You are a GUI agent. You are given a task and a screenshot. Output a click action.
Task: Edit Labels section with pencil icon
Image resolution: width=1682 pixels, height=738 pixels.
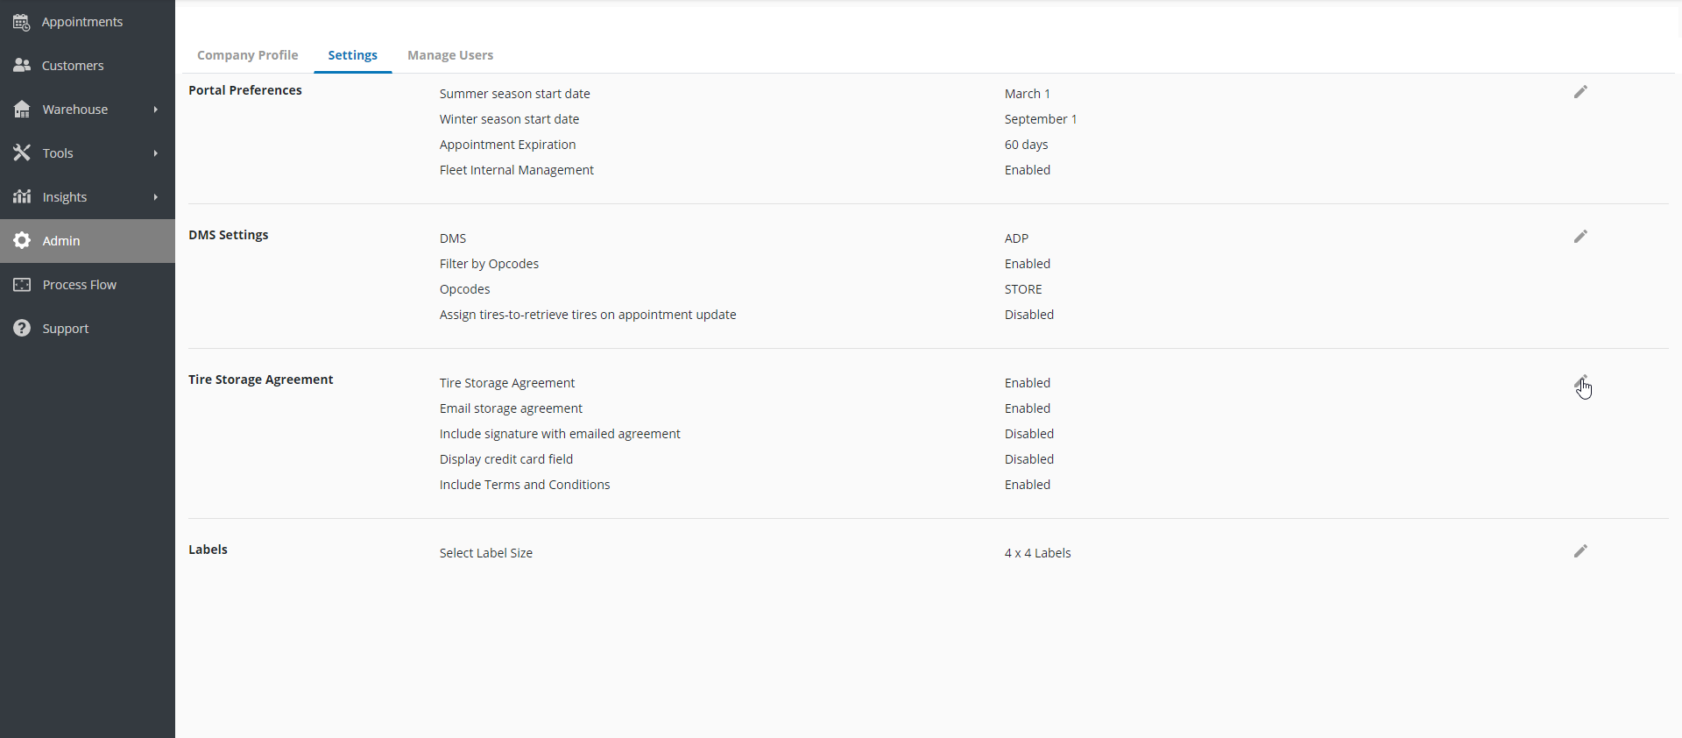pyautogui.click(x=1580, y=551)
